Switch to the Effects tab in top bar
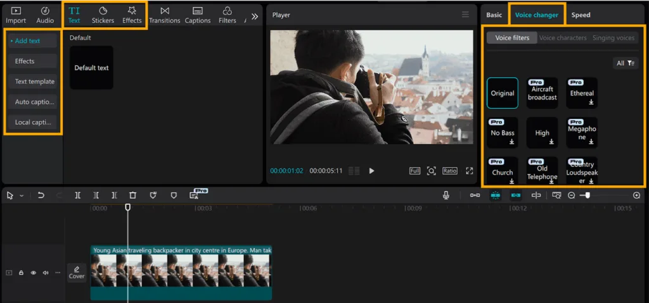Screen dimensions: 649x303 [x=132, y=15]
